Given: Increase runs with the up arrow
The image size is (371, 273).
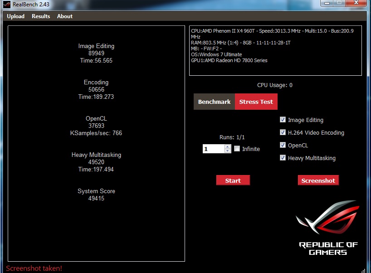Looking at the screenshot, I should (228, 146).
